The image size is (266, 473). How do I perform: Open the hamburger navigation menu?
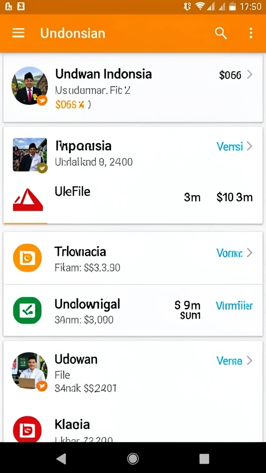18,33
